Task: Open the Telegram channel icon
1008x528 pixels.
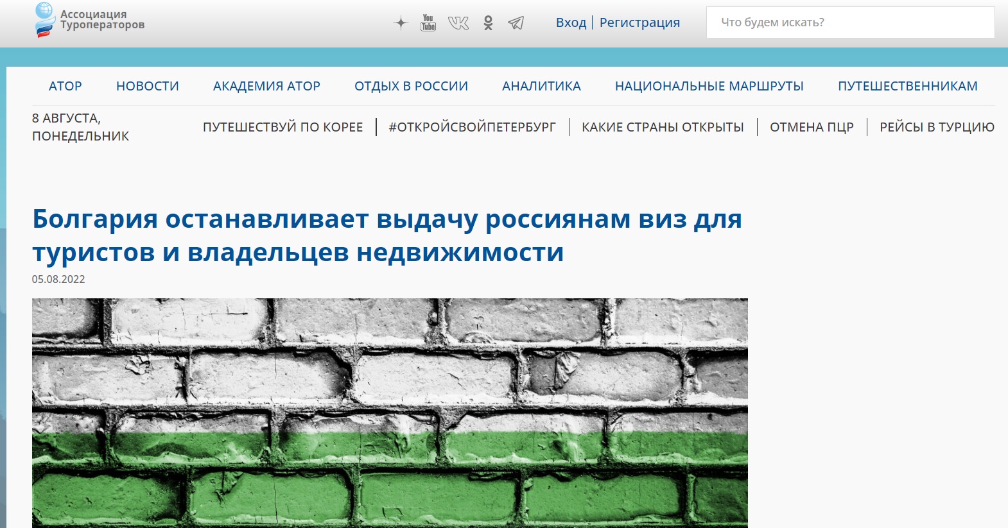Action: pos(516,23)
